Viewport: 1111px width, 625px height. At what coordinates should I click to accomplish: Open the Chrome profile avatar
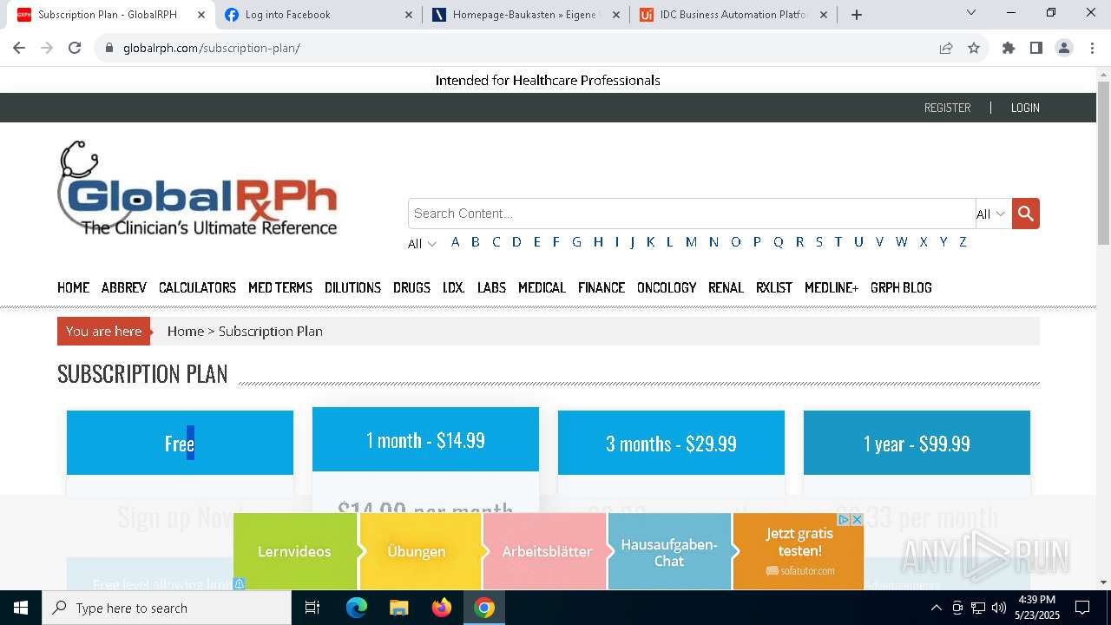click(x=1064, y=48)
